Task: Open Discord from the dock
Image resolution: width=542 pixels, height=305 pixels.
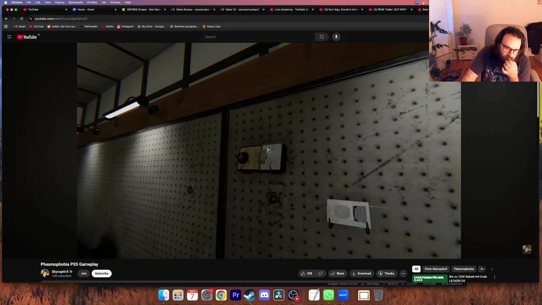Action: (x=264, y=295)
